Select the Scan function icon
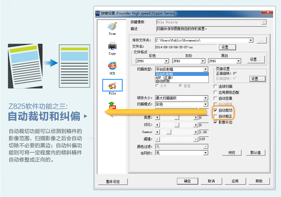 click(x=112, y=27)
